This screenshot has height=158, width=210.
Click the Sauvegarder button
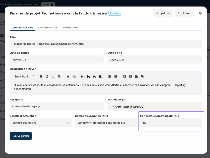[21, 136]
